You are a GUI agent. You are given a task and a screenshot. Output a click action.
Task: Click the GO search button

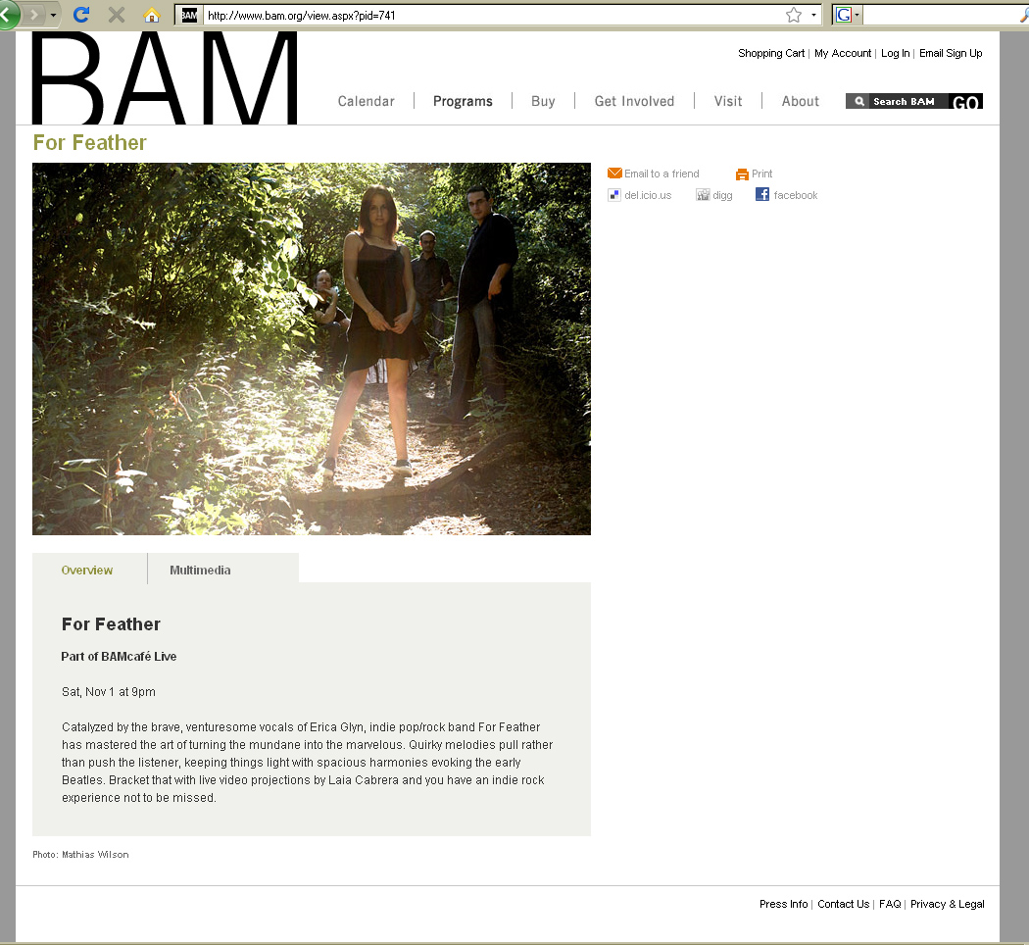click(966, 102)
